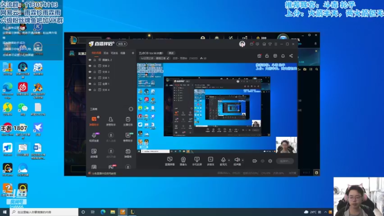
Task: Toggle the lock on 全屏 1 source
Action: (95, 84)
